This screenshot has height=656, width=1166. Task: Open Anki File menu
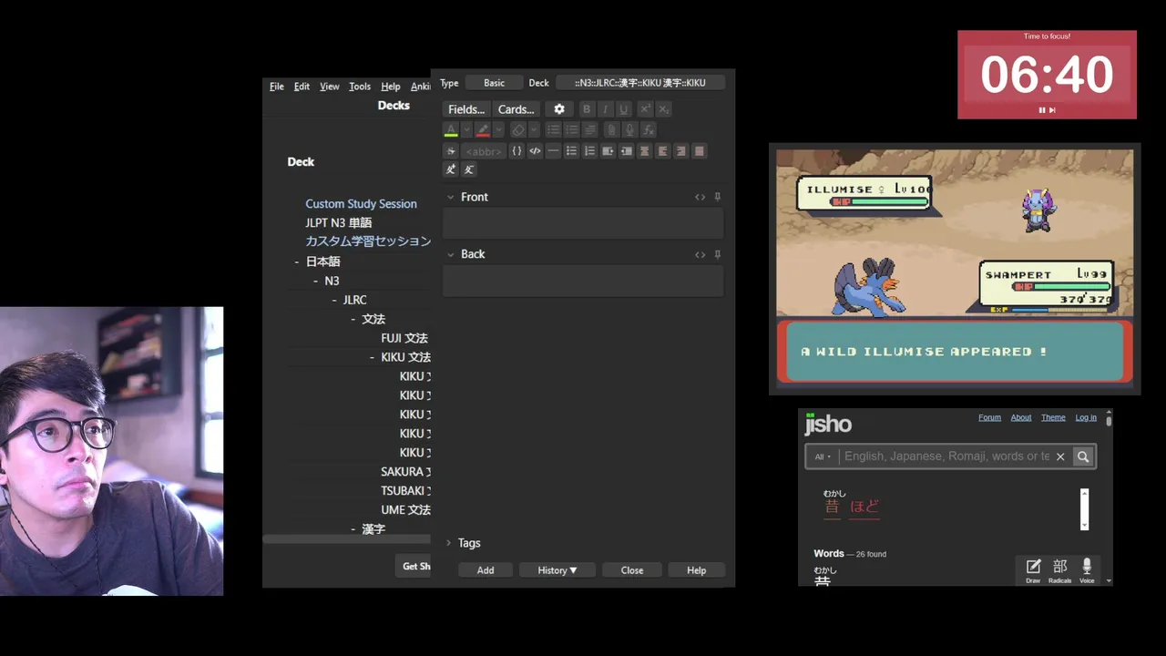click(277, 87)
